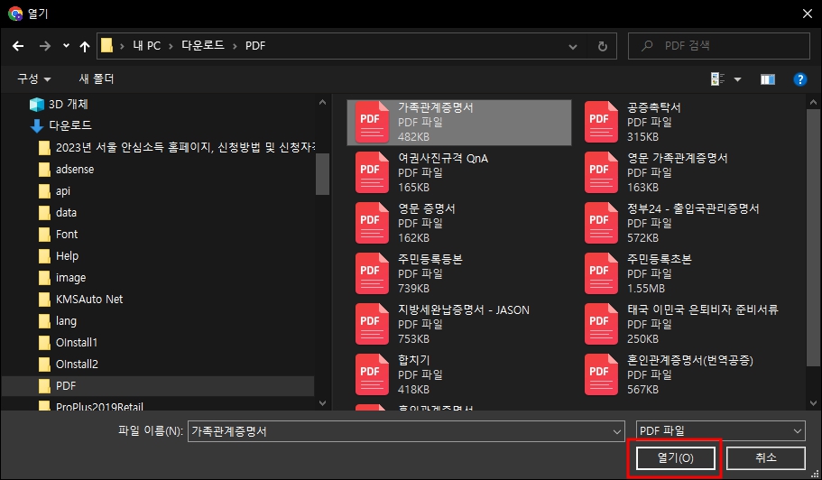The height and width of the screenshot is (480, 822).
Task: Open help with the question mark icon
Action: 800,79
